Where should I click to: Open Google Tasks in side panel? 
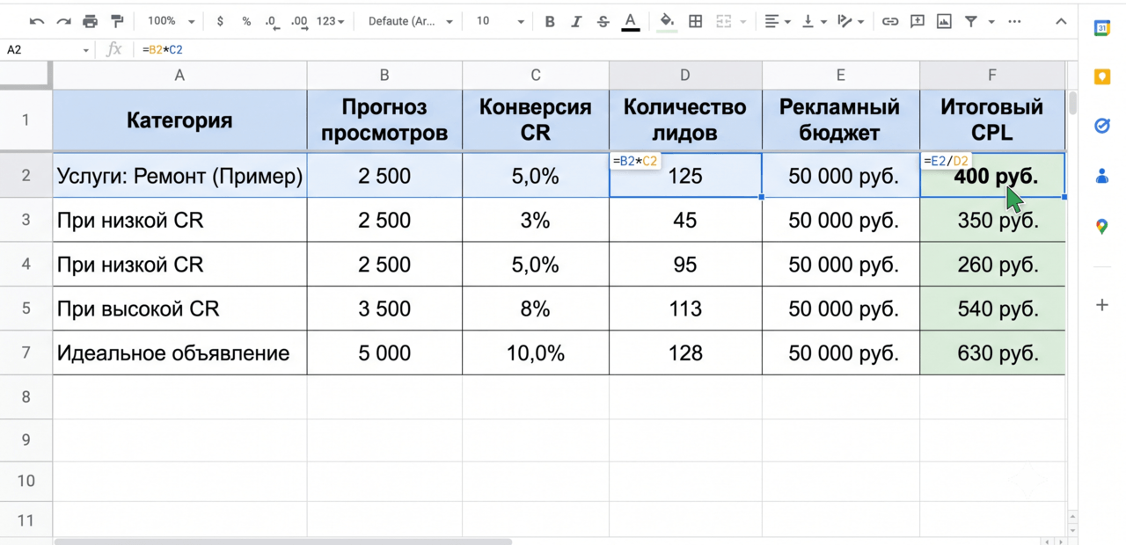pos(1102,127)
